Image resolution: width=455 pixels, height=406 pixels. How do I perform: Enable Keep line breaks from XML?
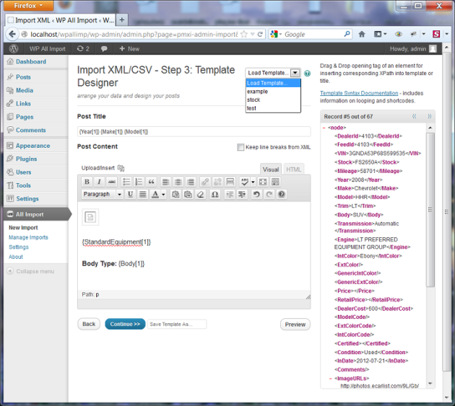pyautogui.click(x=240, y=147)
